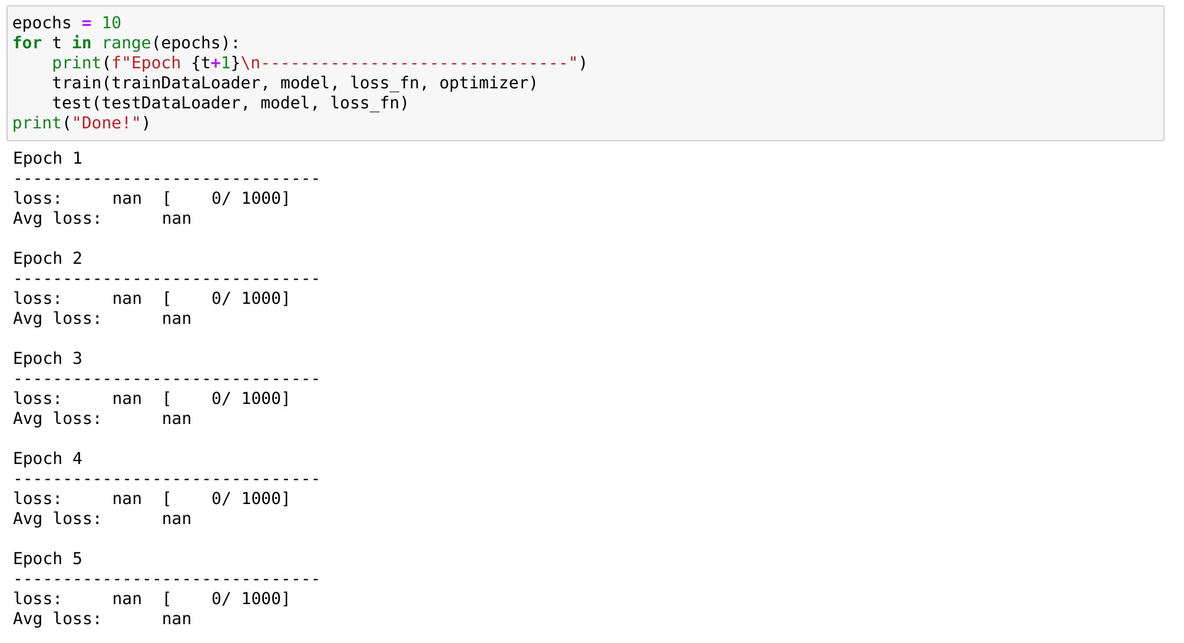The height and width of the screenshot is (643, 1184).
Task: Click the loss_fn argument in the test call
Action: (x=365, y=103)
